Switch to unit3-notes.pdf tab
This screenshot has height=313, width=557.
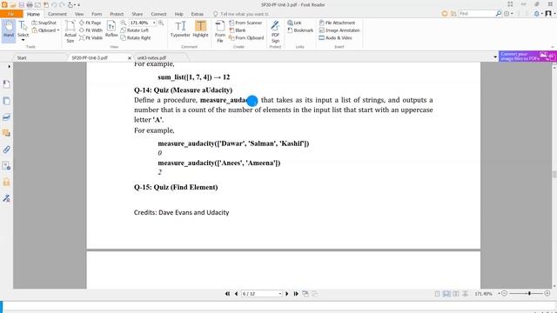pos(151,58)
